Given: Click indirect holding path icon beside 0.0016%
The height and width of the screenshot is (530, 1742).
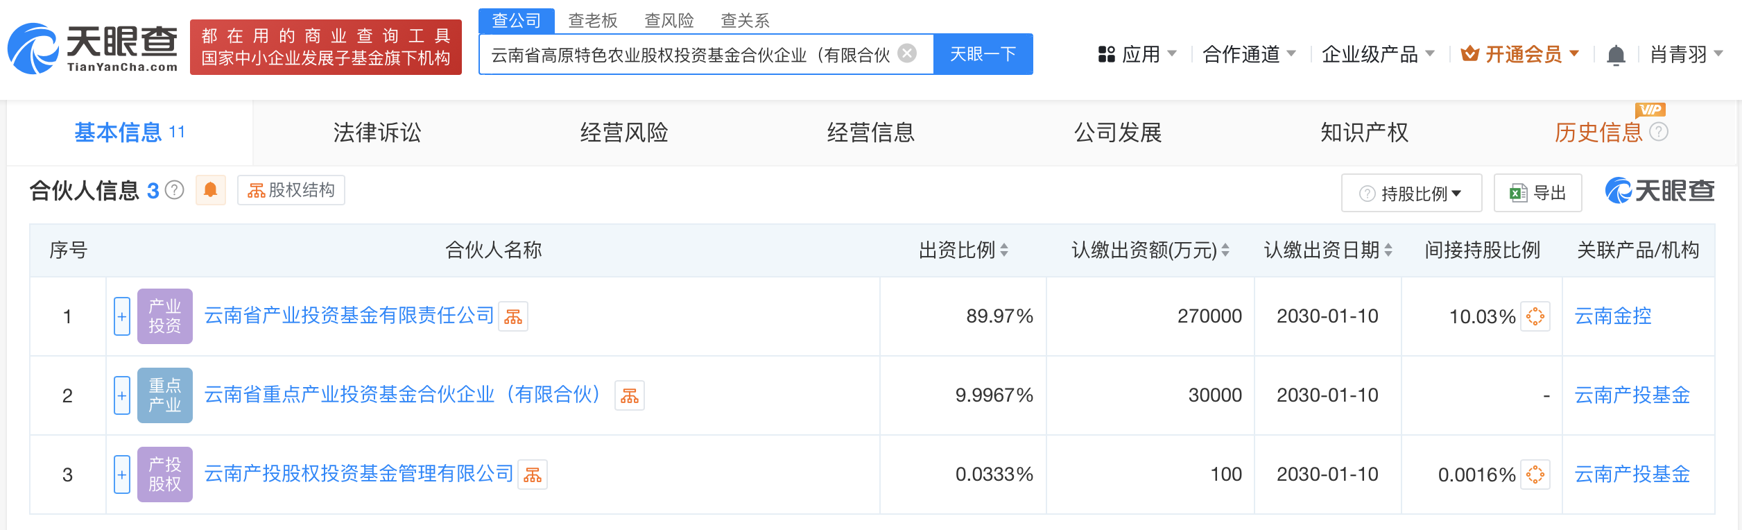Looking at the screenshot, I should tap(1535, 475).
